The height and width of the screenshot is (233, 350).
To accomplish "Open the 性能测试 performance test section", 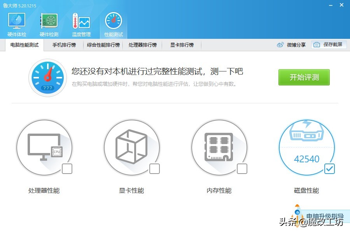I will (x=114, y=24).
